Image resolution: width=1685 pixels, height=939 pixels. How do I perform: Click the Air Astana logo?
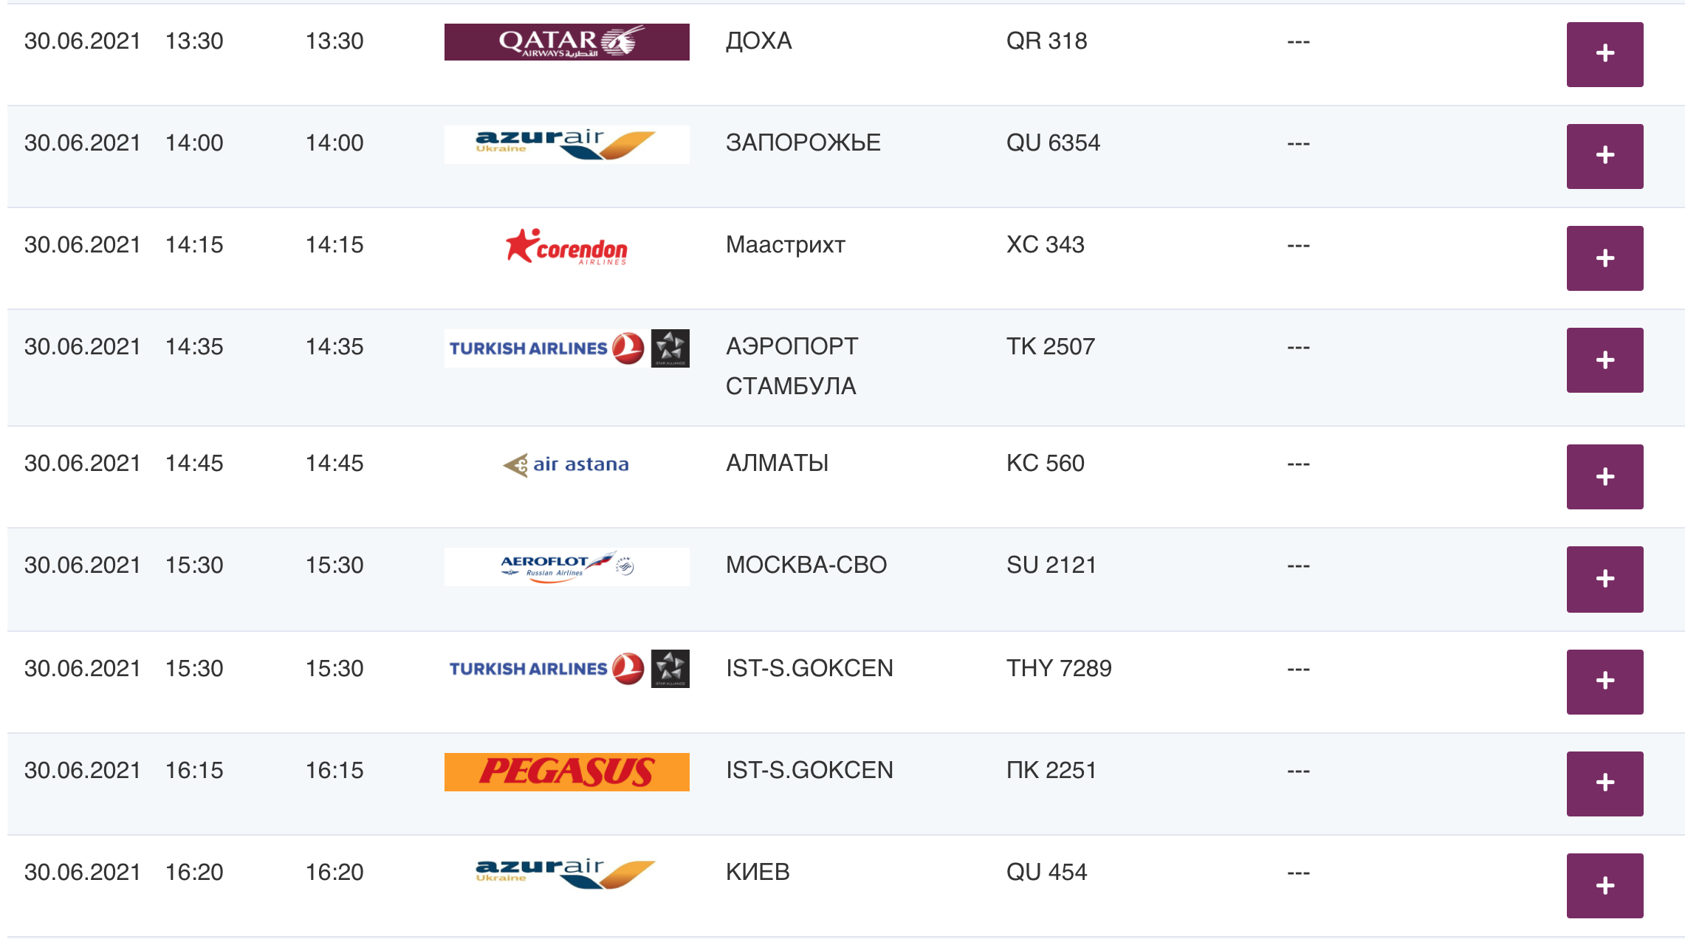click(566, 464)
